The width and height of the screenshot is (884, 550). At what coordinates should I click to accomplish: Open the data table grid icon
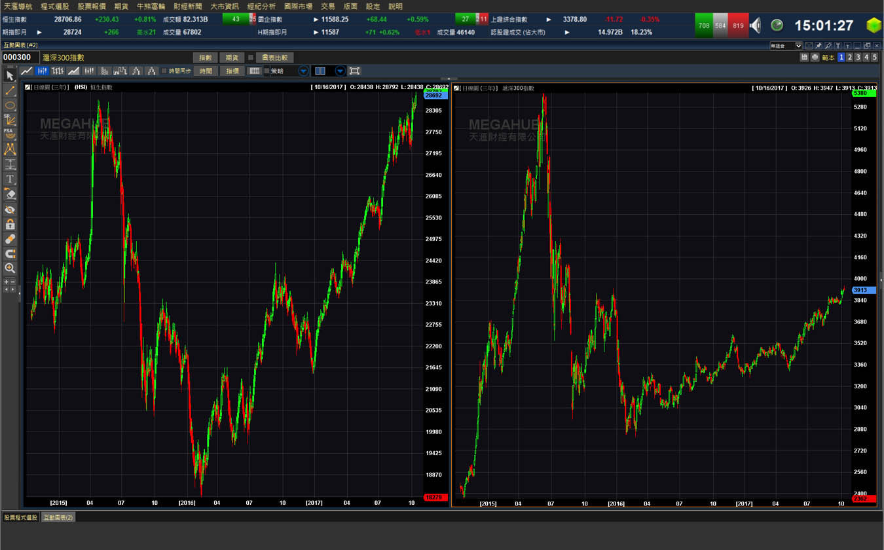pos(254,71)
